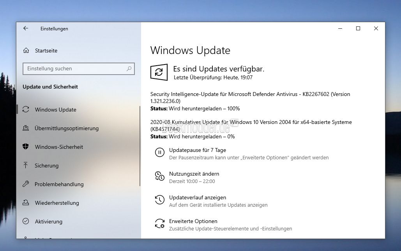Click 'Update und Sicherheit' section heading
Viewport: 401px width, 251px height.
(x=50, y=87)
